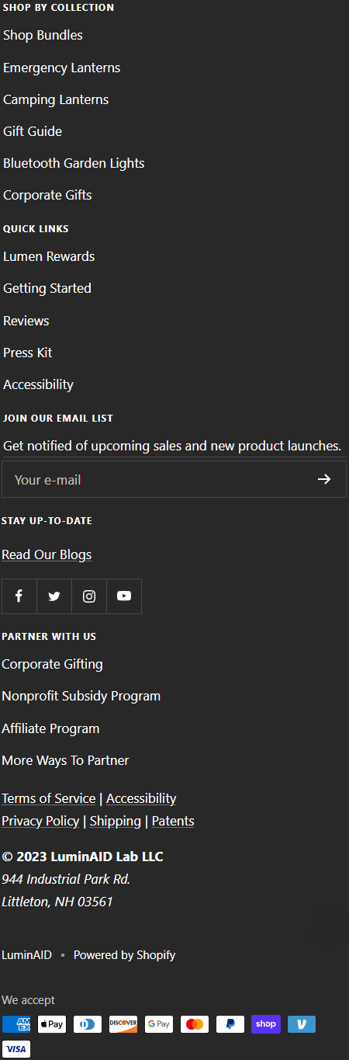Image resolution: width=349 pixels, height=1060 pixels.
Task: Go to Emergency Lanterns collection
Action: click(x=62, y=68)
